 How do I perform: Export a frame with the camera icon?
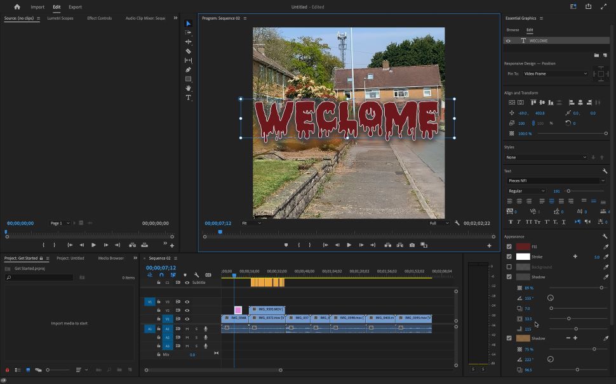[x=413, y=245]
